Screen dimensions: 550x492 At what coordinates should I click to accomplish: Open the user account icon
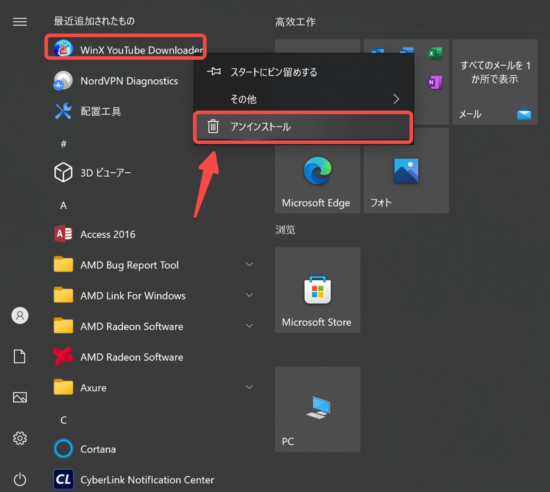coord(20,316)
